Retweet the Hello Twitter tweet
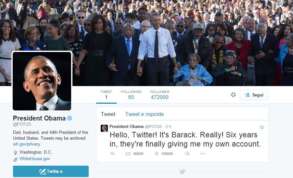Image resolution: width=293 pixels, height=178 pixels. point(128,154)
